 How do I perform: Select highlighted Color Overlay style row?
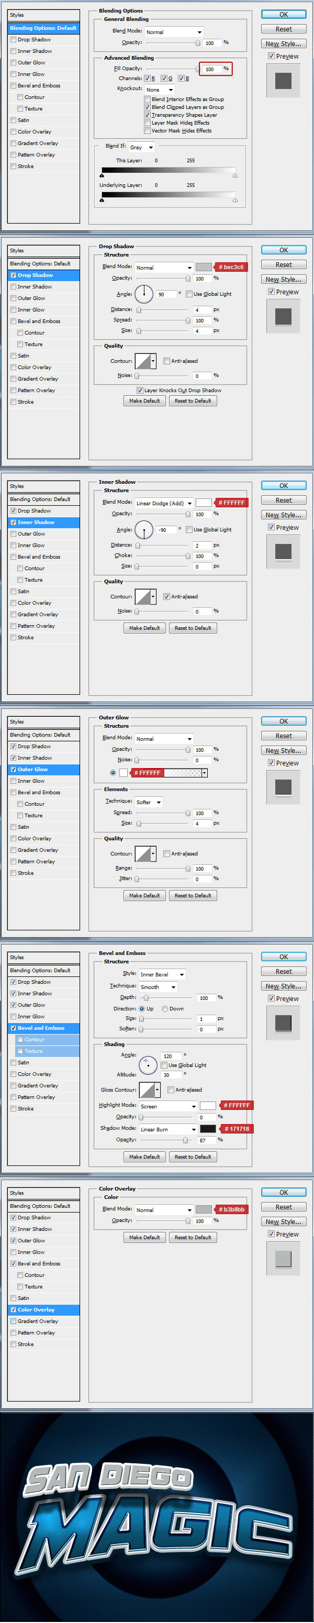(x=43, y=1310)
